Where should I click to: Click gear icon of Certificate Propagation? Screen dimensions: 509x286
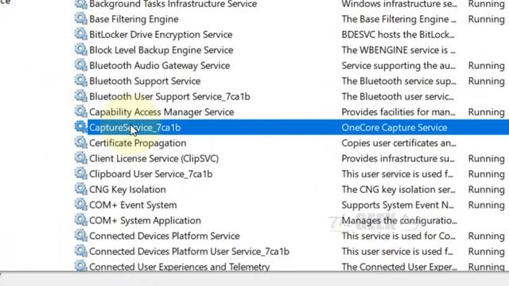click(x=81, y=143)
